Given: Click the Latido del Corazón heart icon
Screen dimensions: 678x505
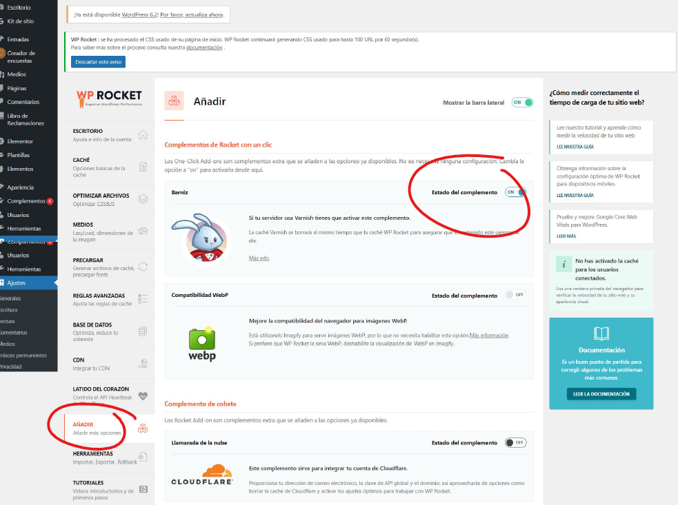Looking at the screenshot, I should click(x=143, y=395).
